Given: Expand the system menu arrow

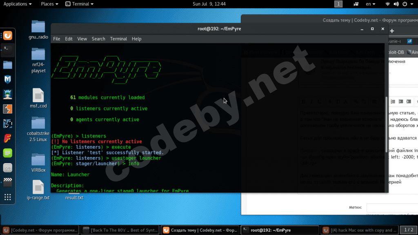Looking at the screenshot, I should pos(412,4).
